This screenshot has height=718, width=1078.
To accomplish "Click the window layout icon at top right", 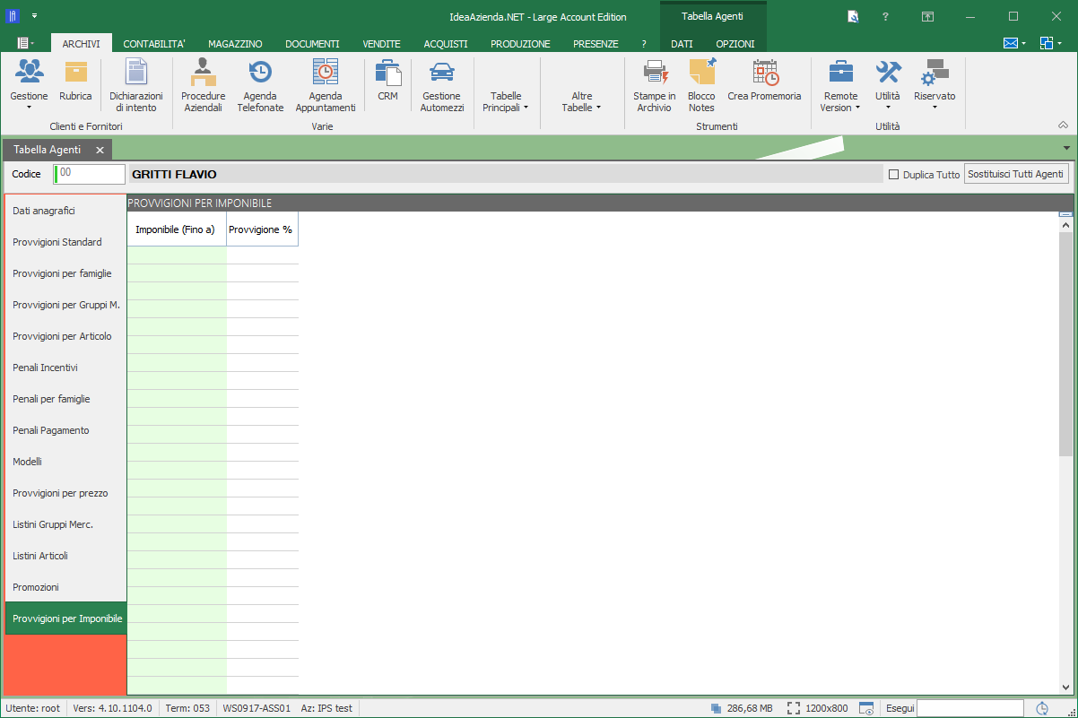I will click(x=1047, y=43).
